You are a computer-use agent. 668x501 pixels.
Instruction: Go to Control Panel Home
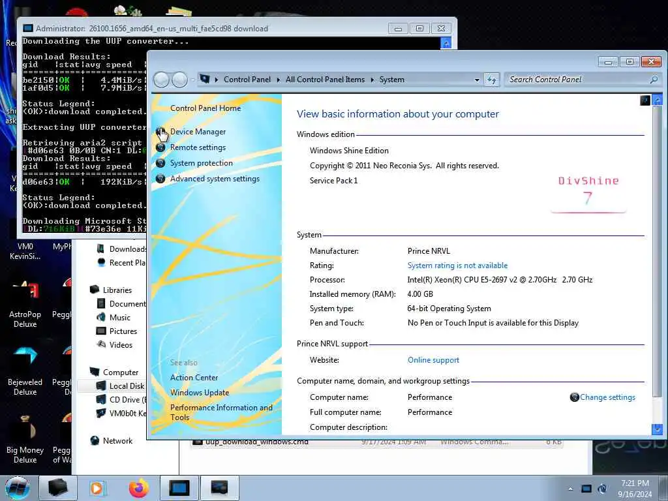(x=205, y=108)
